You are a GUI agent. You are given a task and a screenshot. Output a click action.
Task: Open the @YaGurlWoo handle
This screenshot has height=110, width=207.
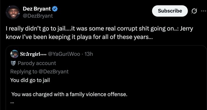64,54
